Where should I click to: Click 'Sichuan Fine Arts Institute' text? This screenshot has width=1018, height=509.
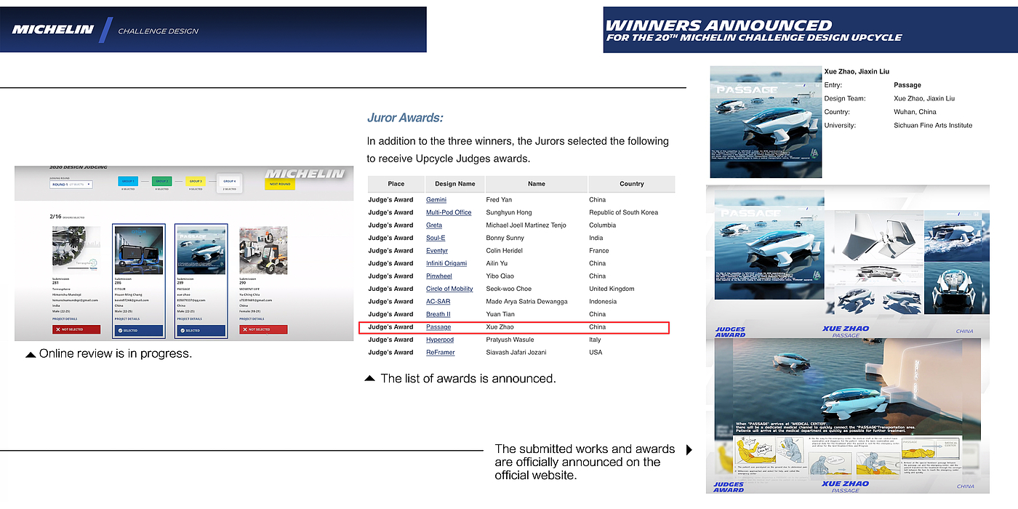click(x=933, y=125)
